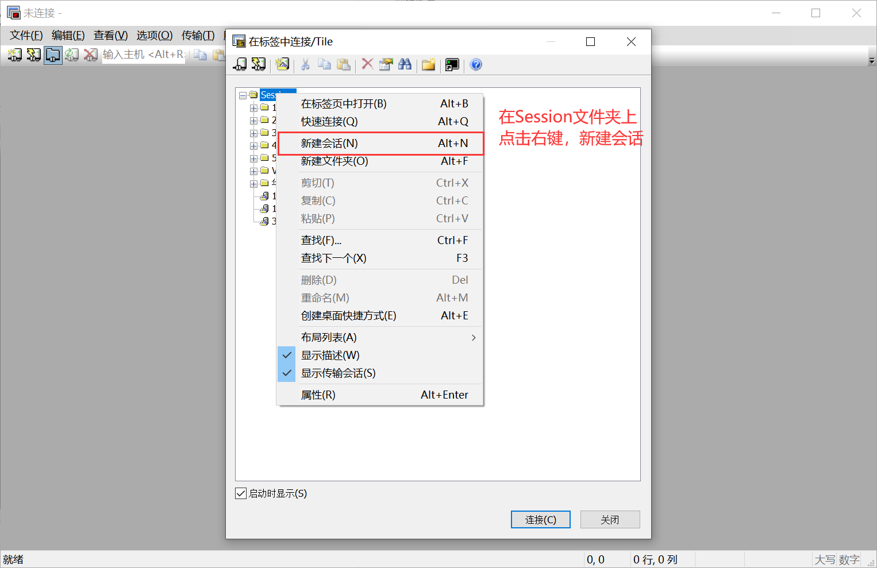Expand the folder beginning with 2
Viewport: 877px width, 568px height.
point(253,121)
